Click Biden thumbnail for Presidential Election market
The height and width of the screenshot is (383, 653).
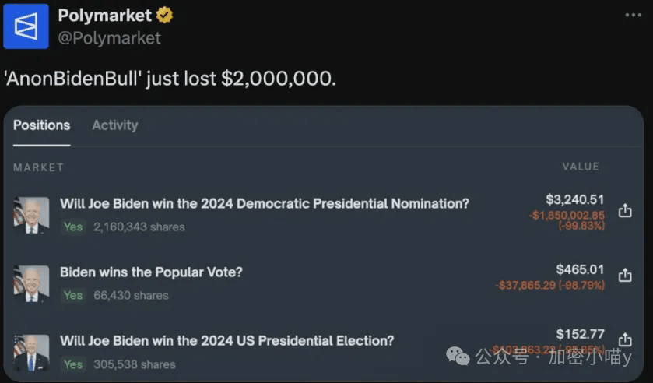click(31, 352)
